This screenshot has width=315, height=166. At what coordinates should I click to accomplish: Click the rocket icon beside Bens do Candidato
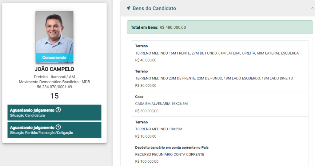(x=129, y=8)
